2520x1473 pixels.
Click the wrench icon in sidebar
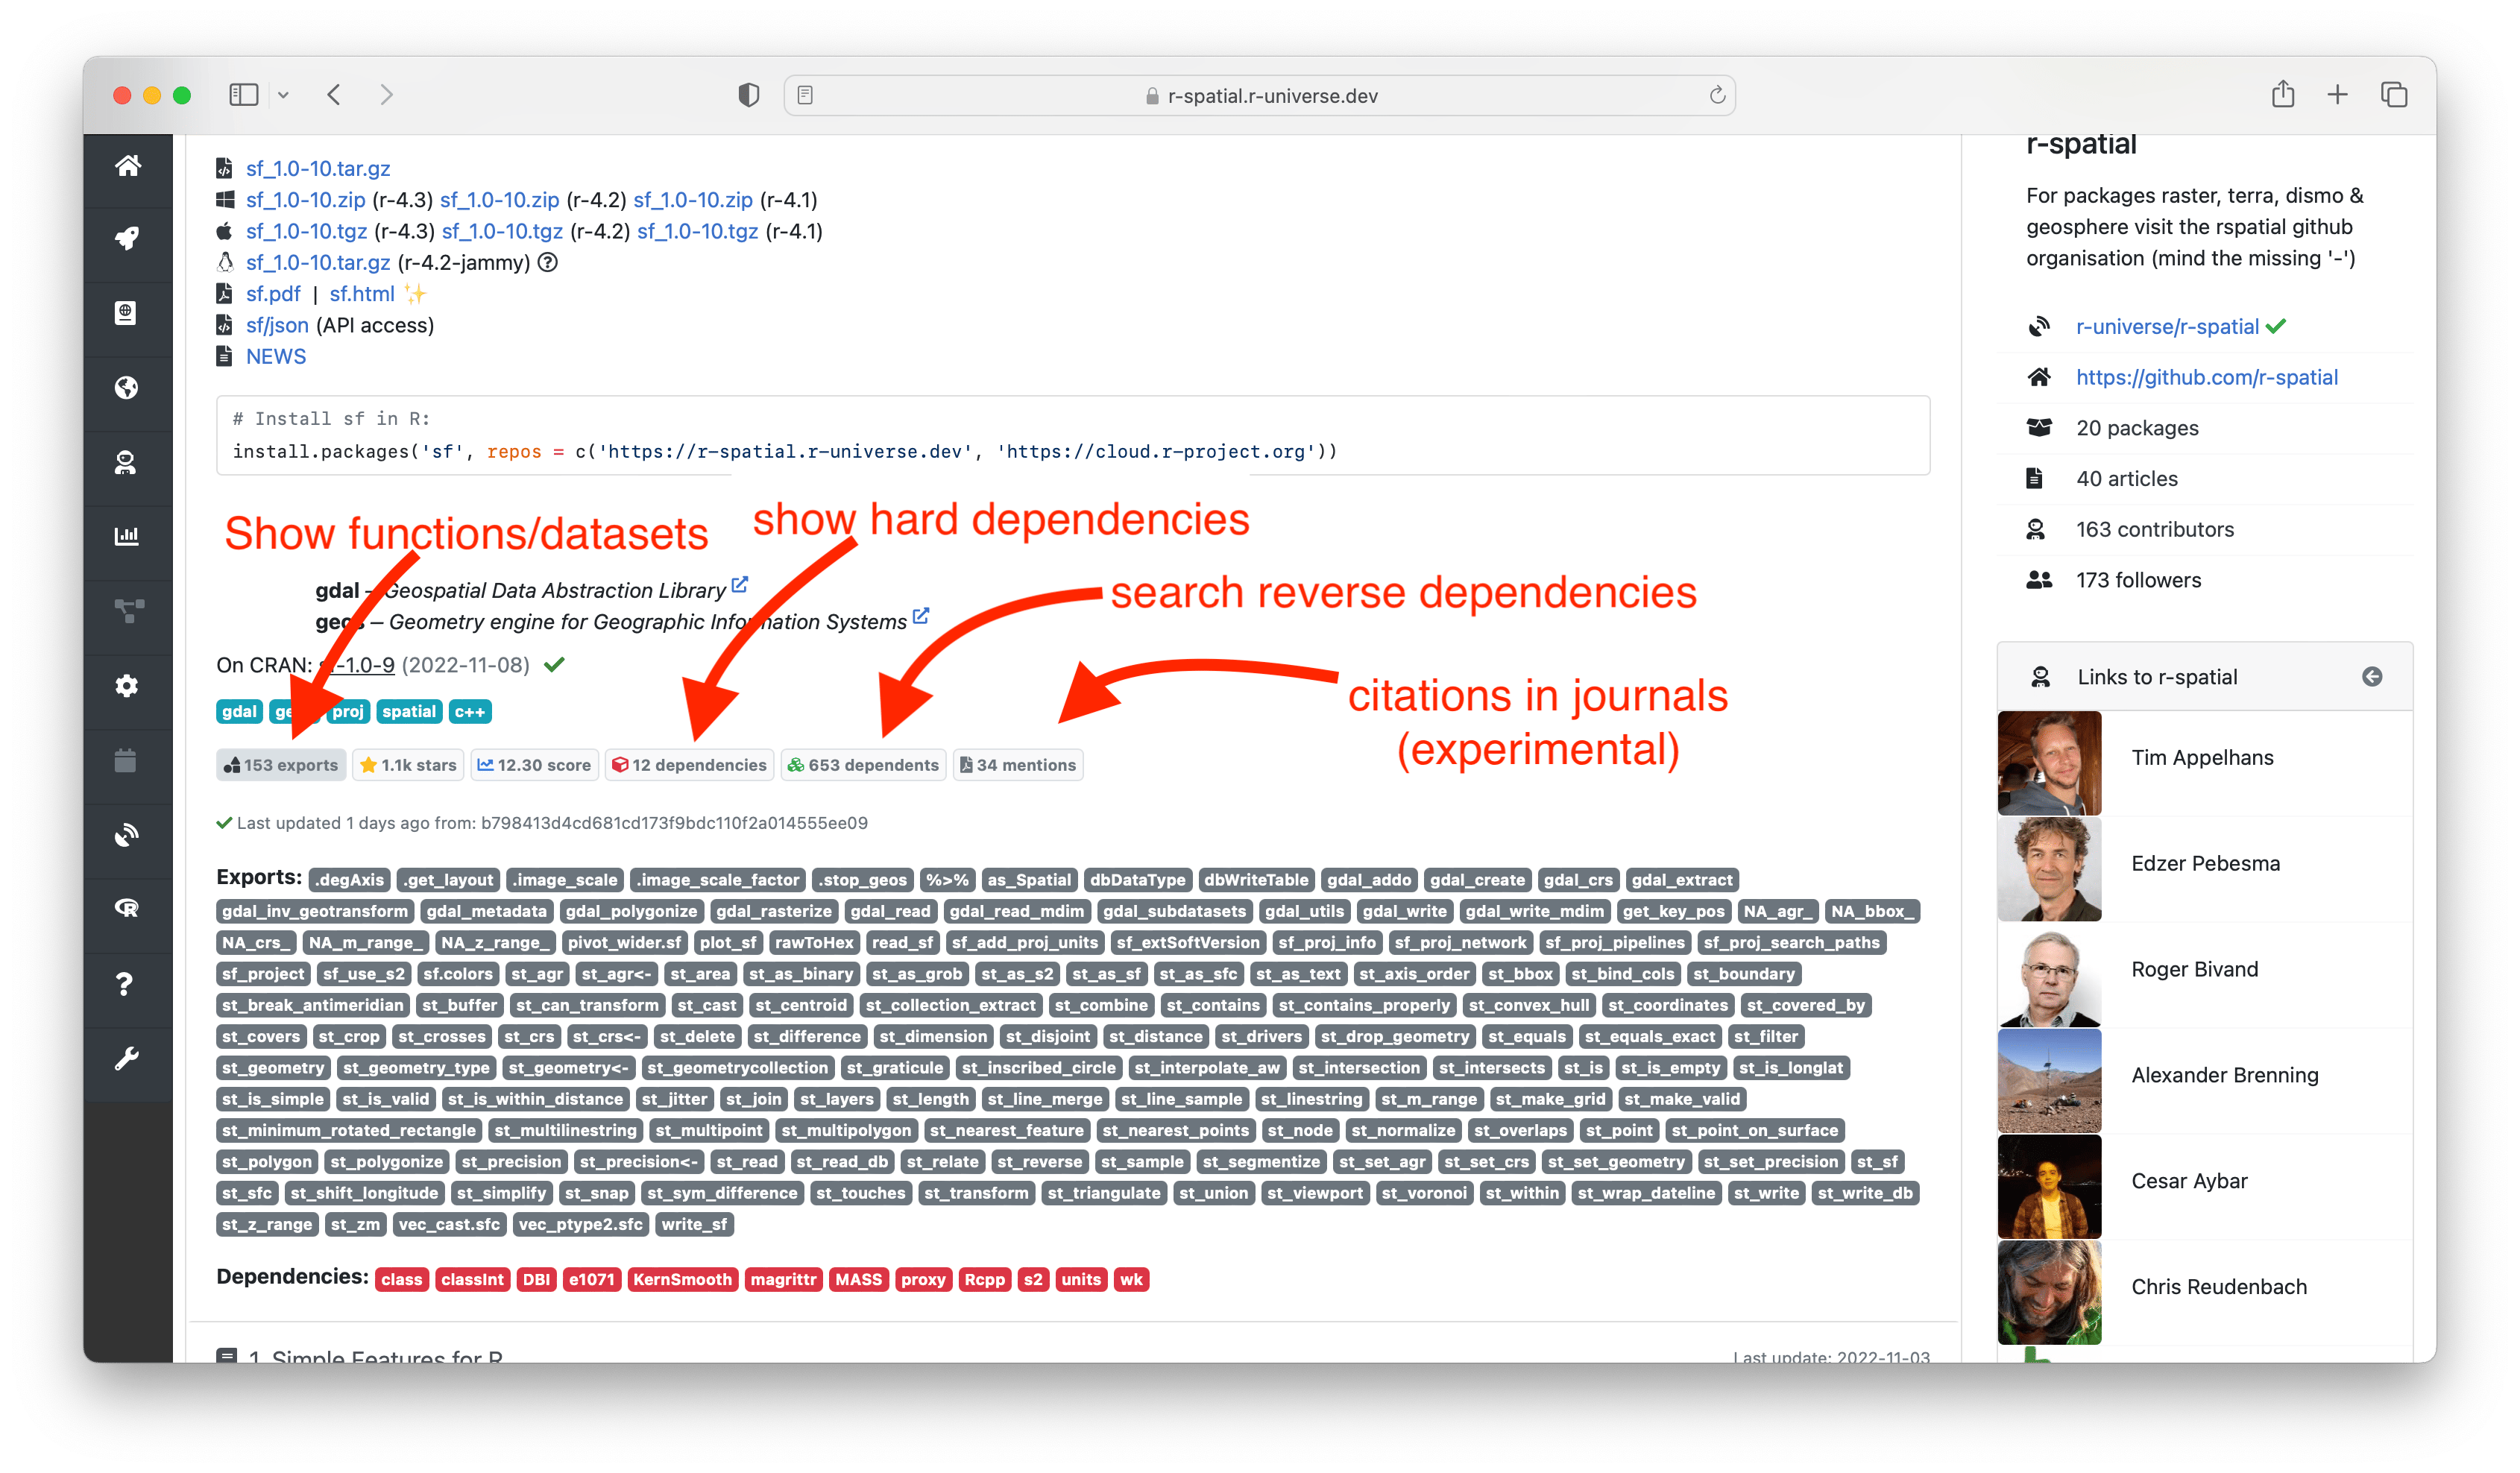[127, 1058]
